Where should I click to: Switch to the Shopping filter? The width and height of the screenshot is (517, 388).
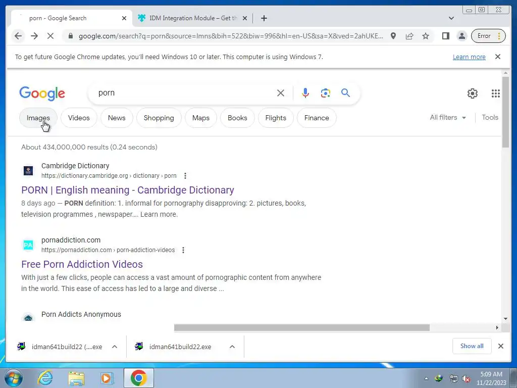point(159,118)
